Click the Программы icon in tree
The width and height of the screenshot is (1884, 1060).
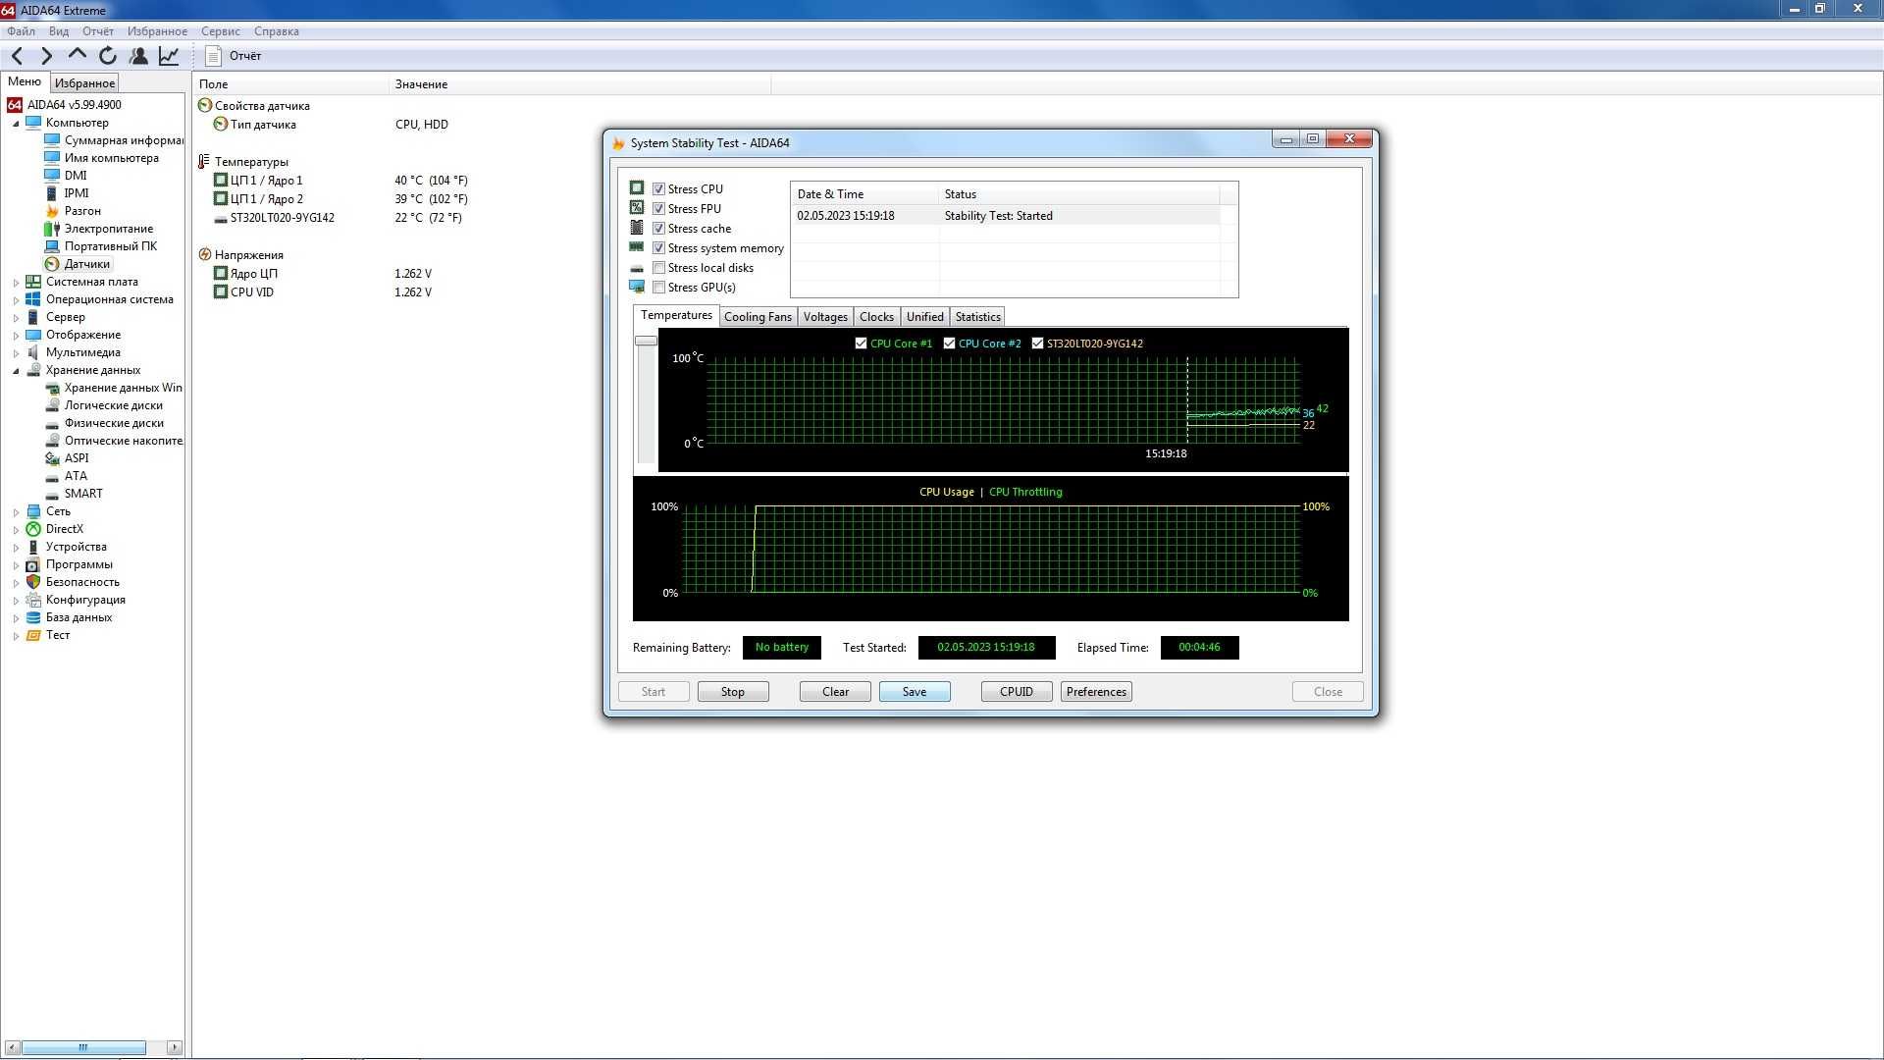(x=33, y=564)
